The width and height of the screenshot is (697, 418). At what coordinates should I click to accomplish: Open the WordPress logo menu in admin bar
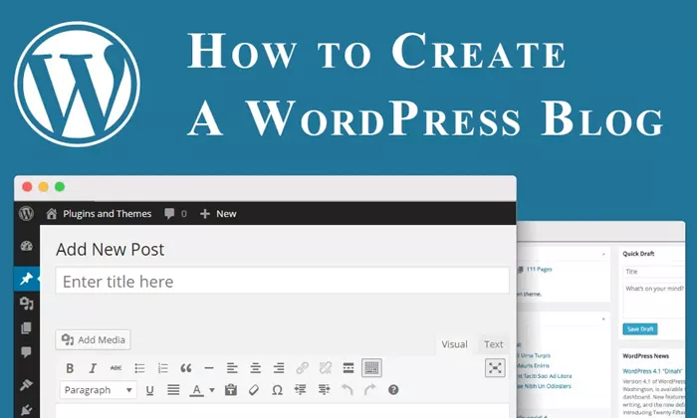[26, 214]
